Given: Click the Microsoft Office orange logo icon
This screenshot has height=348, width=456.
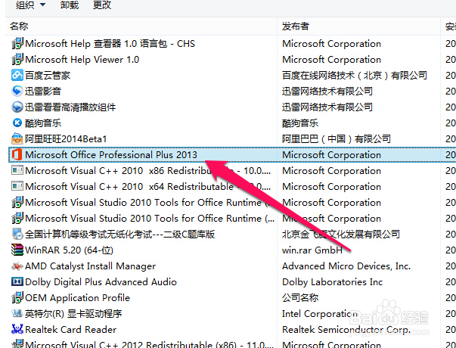Looking at the screenshot, I should click(17, 155).
